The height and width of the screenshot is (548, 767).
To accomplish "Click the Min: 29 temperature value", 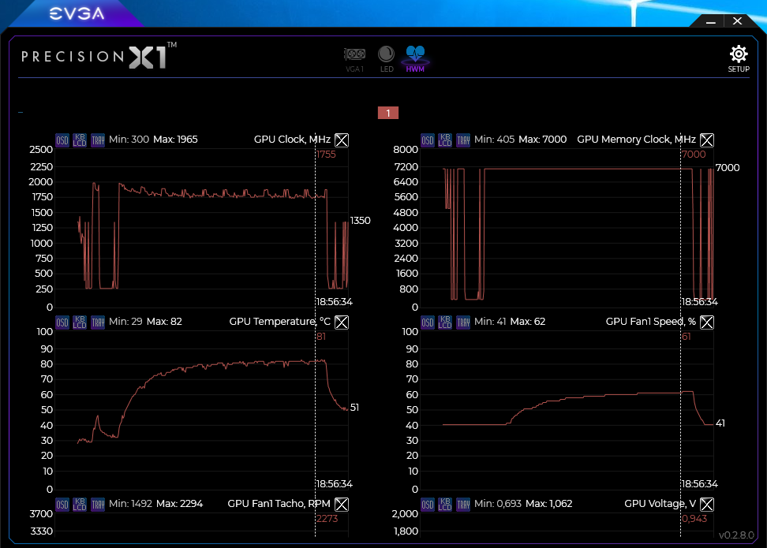I will (x=125, y=321).
